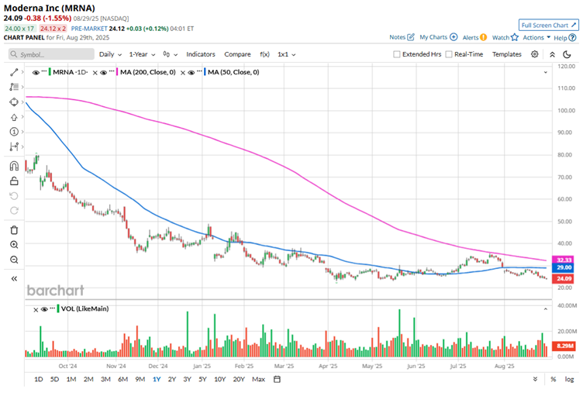Switch to dark mode moon icon
The width and height of the screenshot is (583, 396).
tap(567, 54)
